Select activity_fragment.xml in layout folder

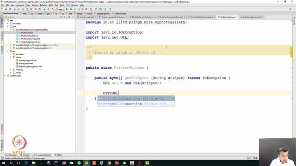click(28, 60)
